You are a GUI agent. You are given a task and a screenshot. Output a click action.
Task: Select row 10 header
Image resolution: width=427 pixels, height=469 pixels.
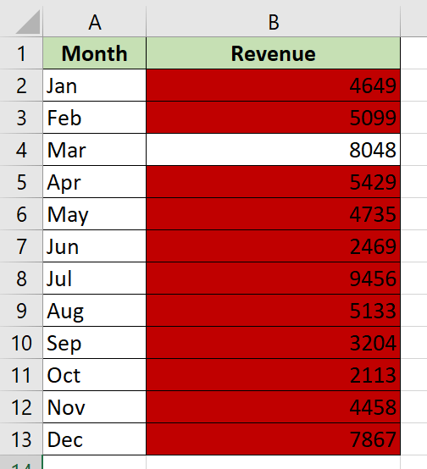pos(21,343)
